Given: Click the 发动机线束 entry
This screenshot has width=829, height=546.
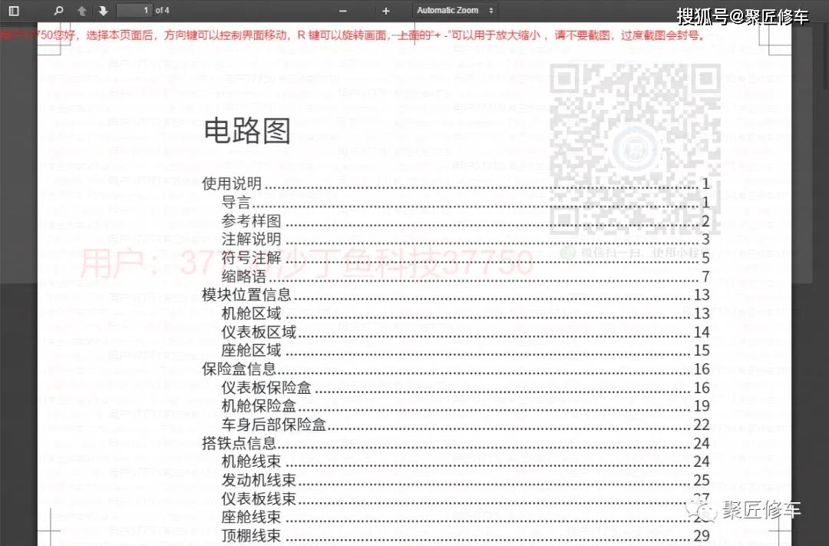Looking at the screenshot, I should 466,480.
